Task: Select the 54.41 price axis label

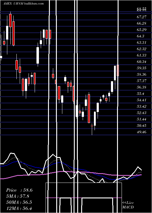Action: pyautogui.click(x=142, y=100)
